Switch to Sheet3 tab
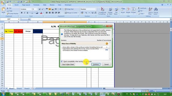This screenshot has width=172, height=96. click(27, 89)
